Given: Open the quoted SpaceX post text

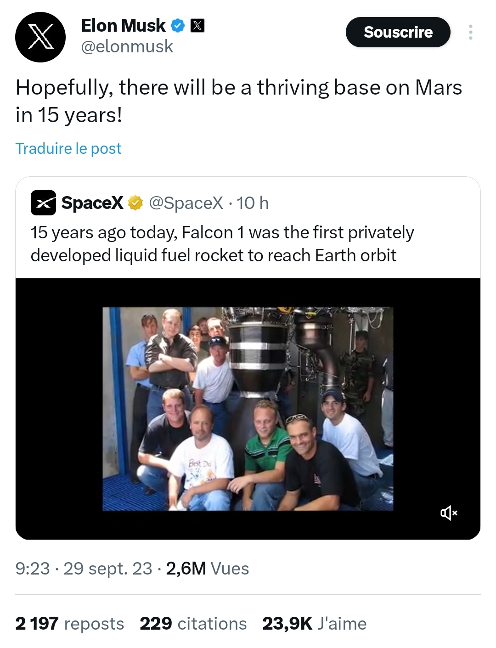Looking at the screenshot, I should point(222,244).
